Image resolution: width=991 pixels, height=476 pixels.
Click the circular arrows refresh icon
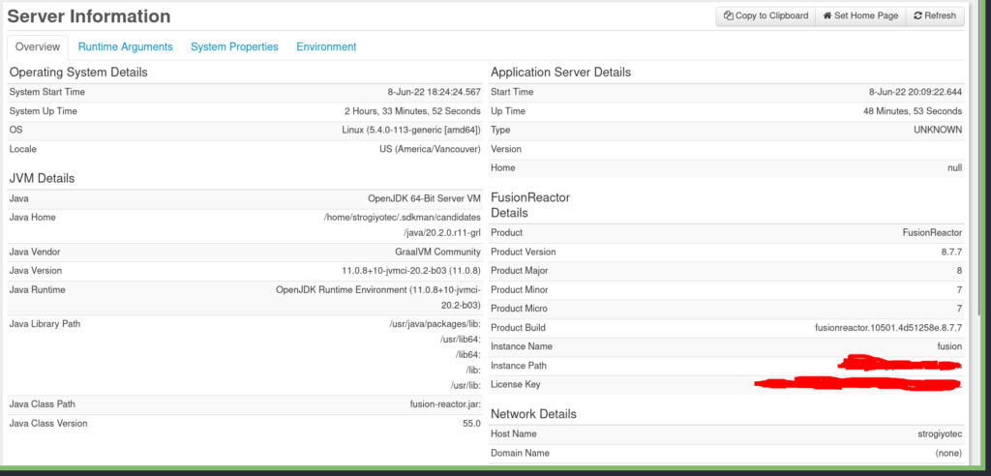pos(917,15)
